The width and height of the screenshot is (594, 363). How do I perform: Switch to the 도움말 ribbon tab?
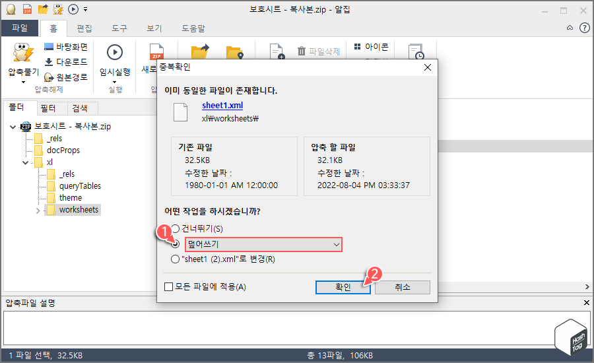pos(193,28)
